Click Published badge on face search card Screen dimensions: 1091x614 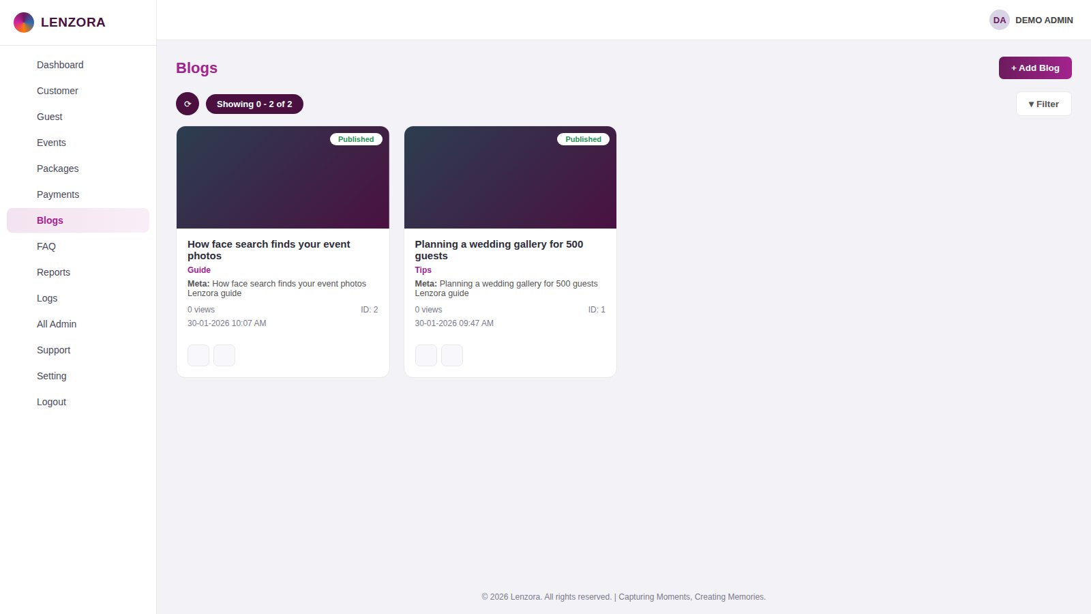[x=356, y=139]
